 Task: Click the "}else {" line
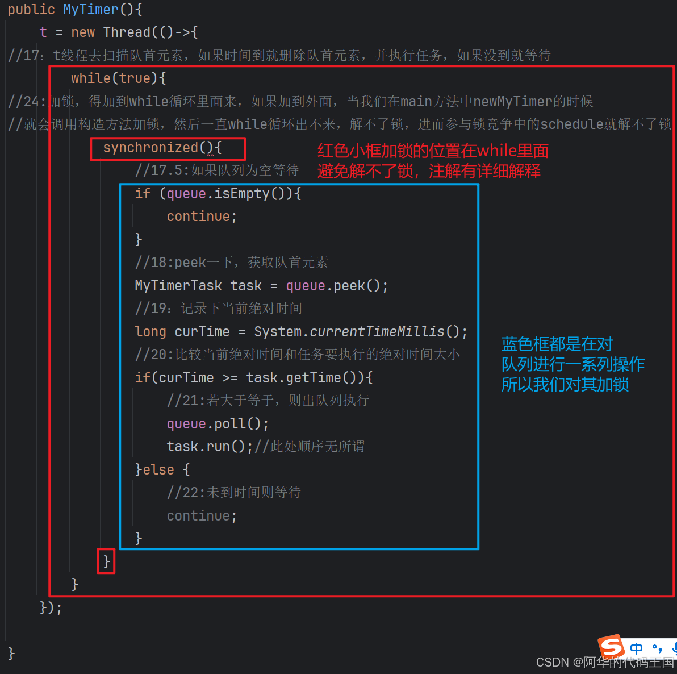pos(162,469)
